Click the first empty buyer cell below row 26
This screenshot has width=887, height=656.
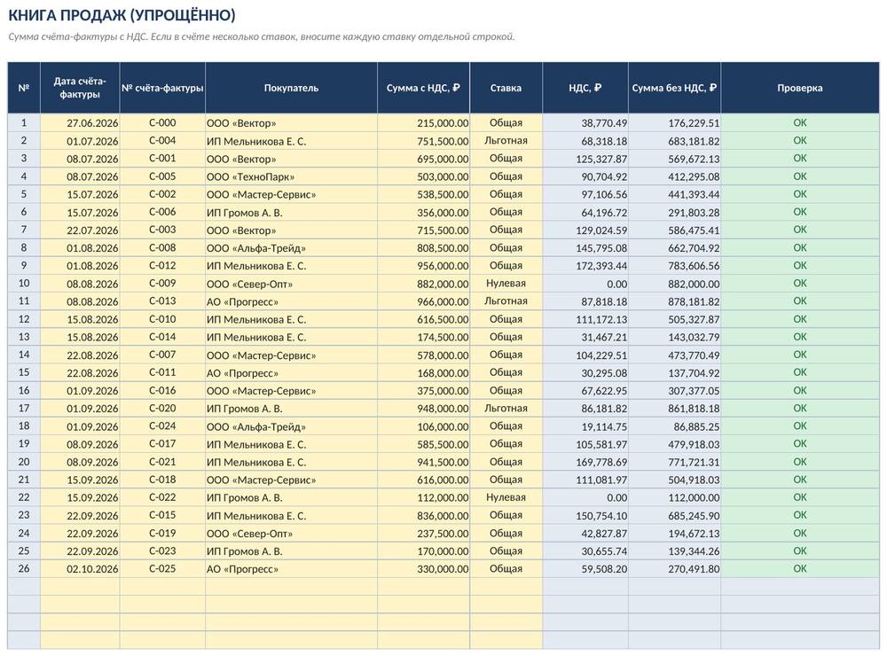[x=291, y=587]
